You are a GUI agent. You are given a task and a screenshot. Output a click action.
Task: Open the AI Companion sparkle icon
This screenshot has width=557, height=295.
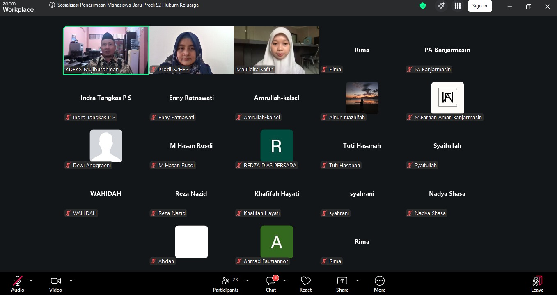[x=441, y=6]
